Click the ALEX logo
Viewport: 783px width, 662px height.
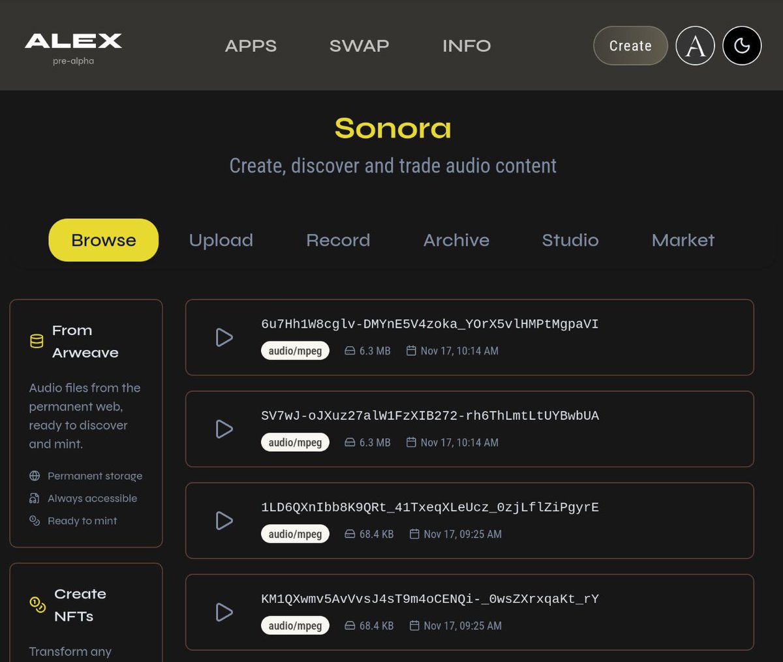(x=73, y=41)
